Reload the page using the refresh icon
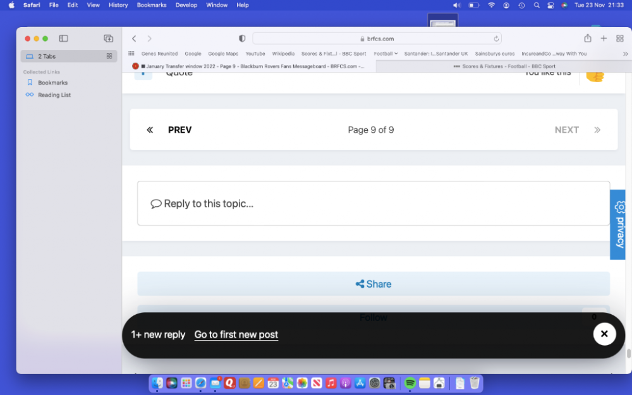The height and width of the screenshot is (395, 632). click(496, 39)
